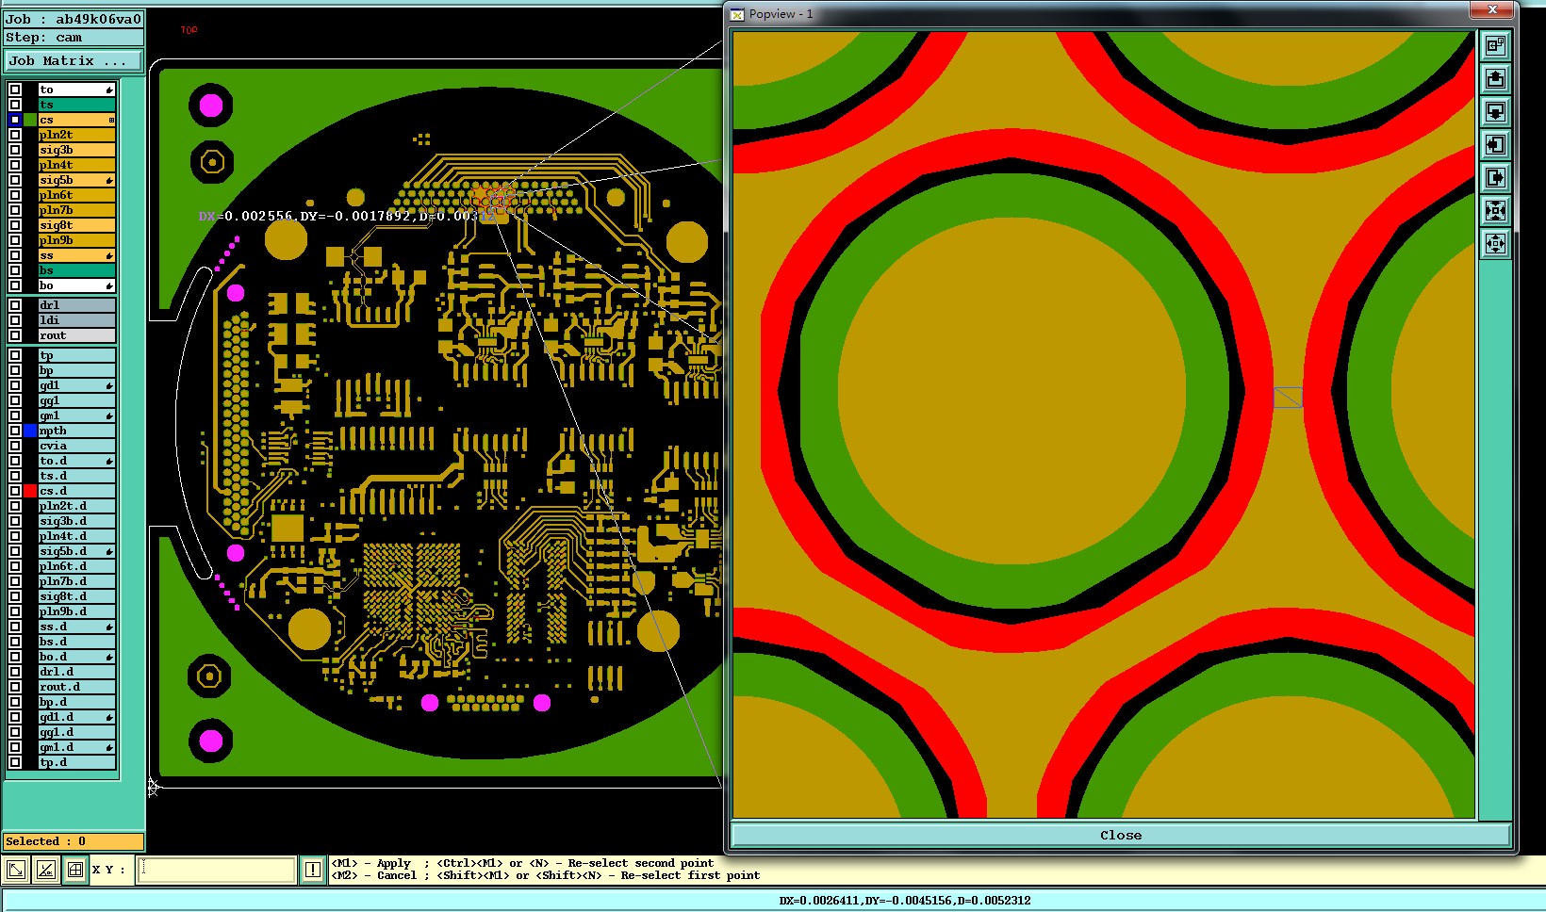
Task: Click the exclamation mark icon after XY field
Action: coord(313,870)
